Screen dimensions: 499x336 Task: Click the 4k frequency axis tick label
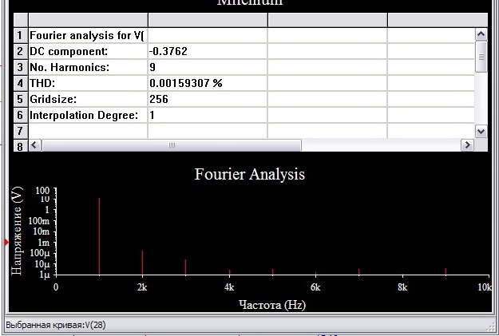(x=229, y=287)
